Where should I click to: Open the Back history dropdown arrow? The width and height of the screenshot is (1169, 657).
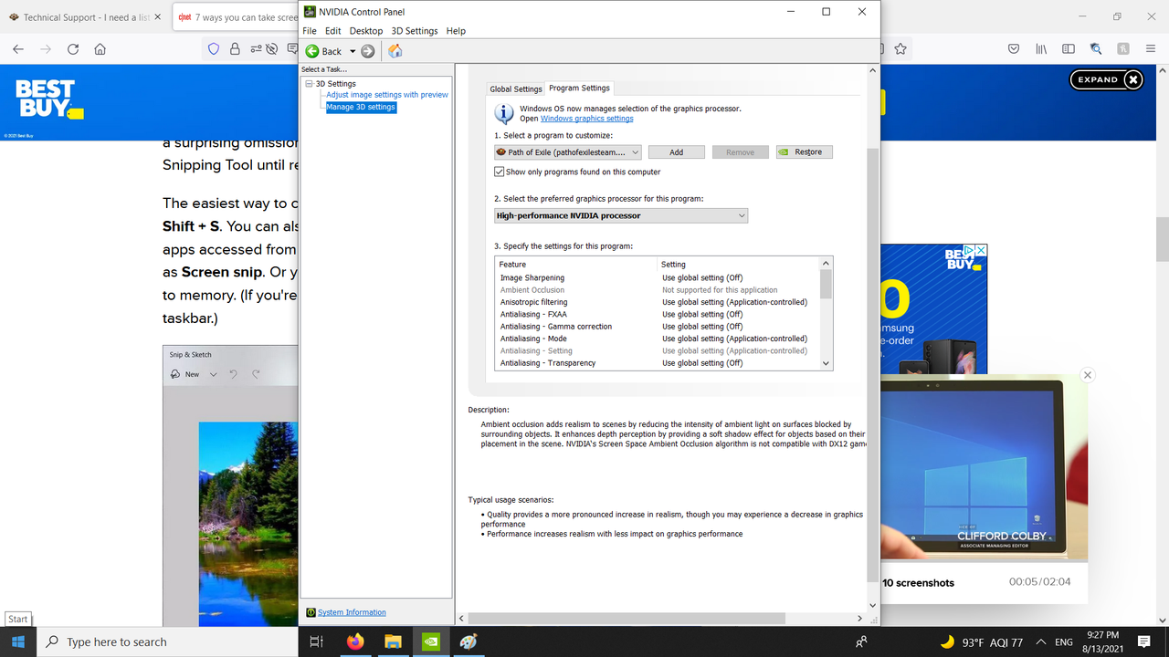pyautogui.click(x=353, y=51)
